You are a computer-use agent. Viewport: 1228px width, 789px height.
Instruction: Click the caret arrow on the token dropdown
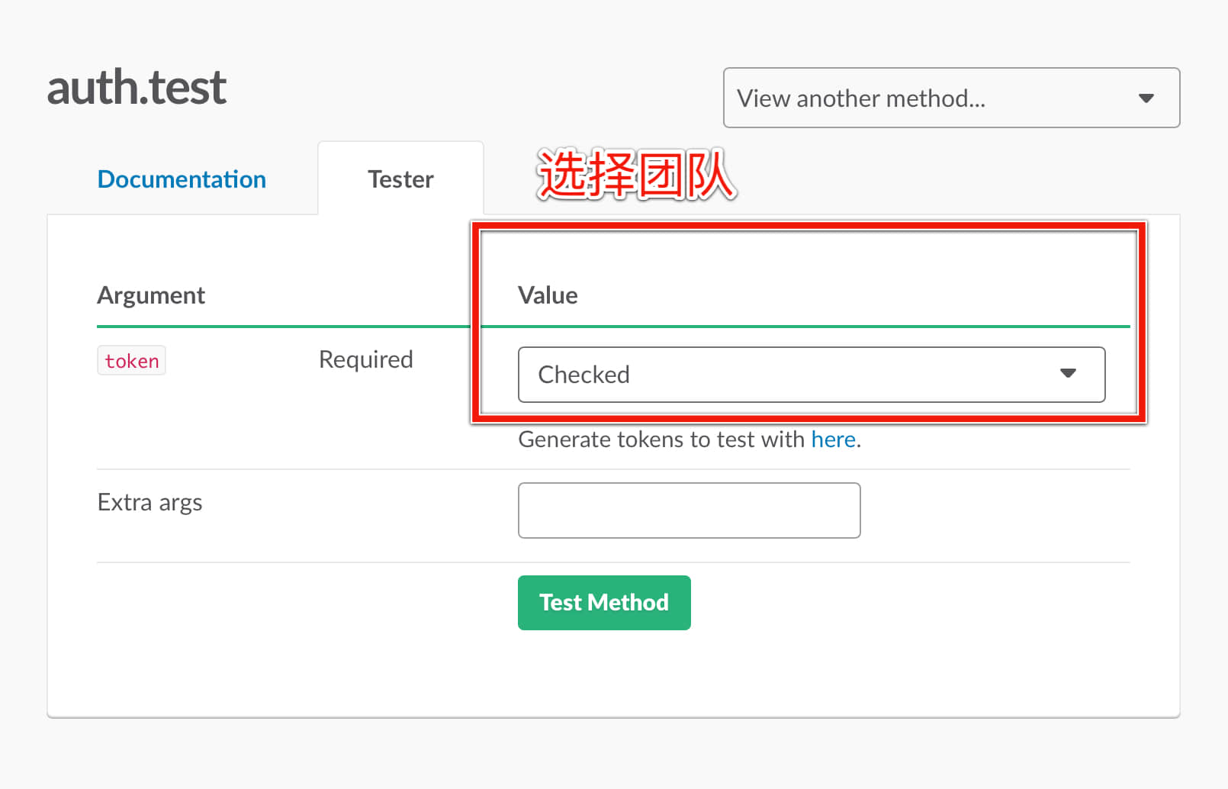click(1068, 373)
